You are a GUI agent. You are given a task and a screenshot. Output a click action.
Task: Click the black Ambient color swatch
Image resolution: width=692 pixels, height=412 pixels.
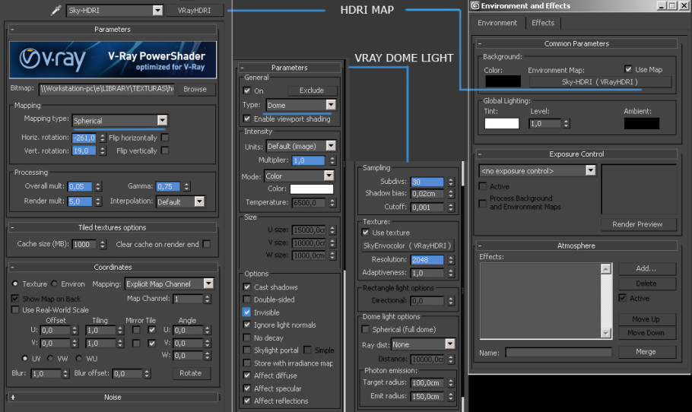point(641,123)
